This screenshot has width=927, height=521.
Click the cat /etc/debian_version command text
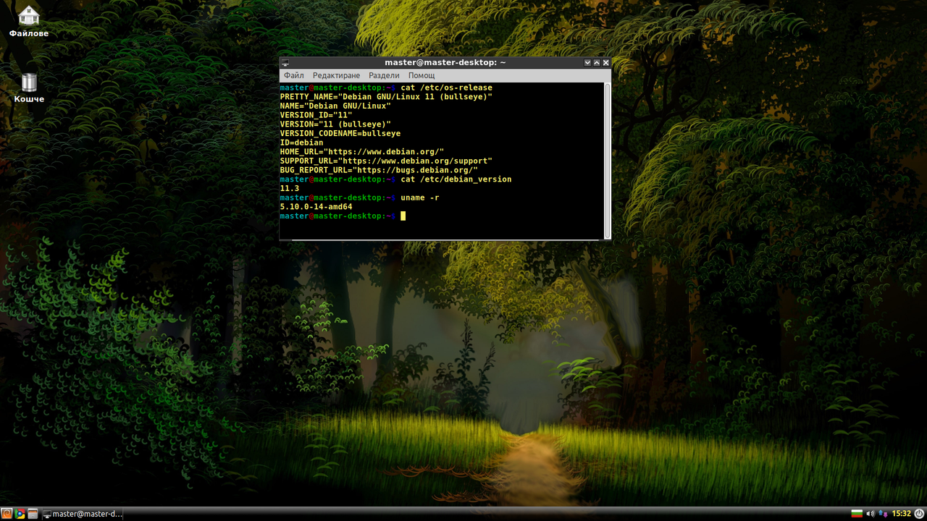coord(456,179)
